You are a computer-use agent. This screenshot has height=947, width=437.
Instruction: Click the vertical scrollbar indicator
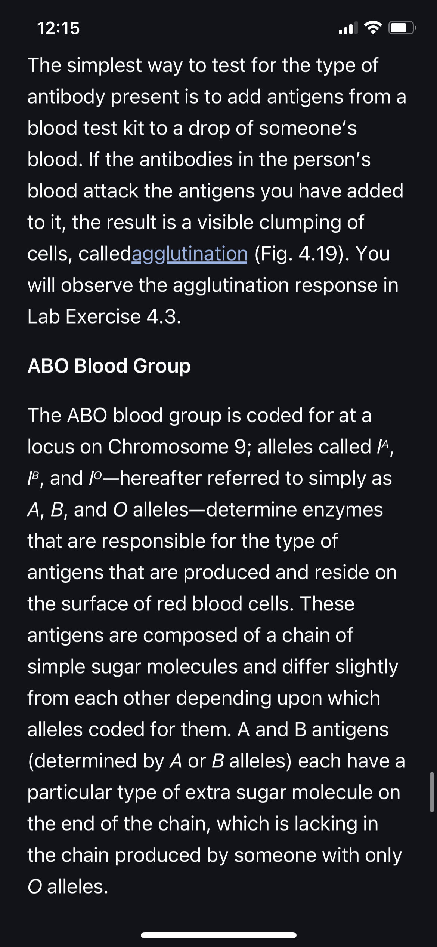(431, 792)
